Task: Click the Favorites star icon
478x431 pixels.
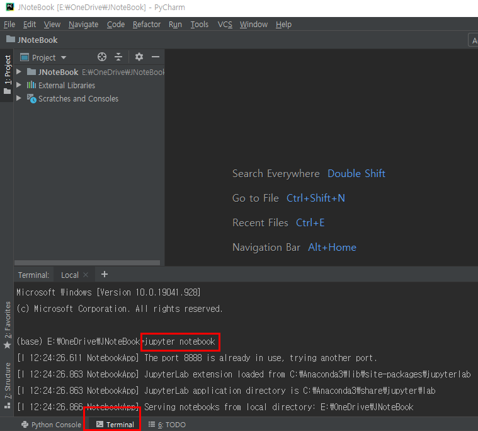Action: click(x=8, y=345)
